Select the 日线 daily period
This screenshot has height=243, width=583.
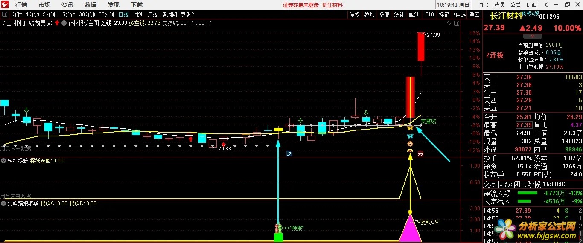click(124, 14)
